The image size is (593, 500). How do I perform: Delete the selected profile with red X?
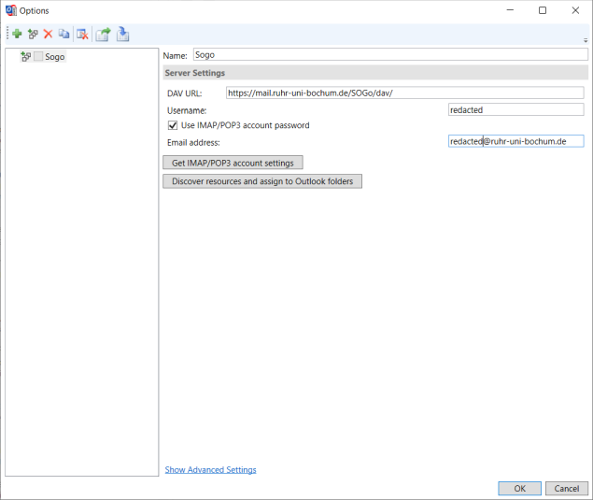(x=48, y=34)
